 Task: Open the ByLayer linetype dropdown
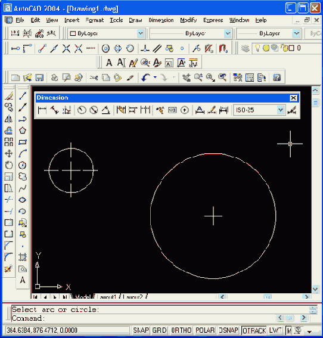(228, 33)
